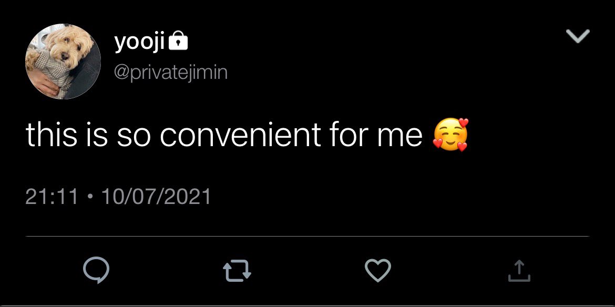The height and width of the screenshot is (307, 615).
Task: Click the words "for me" in tweet
Action: coord(376,135)
